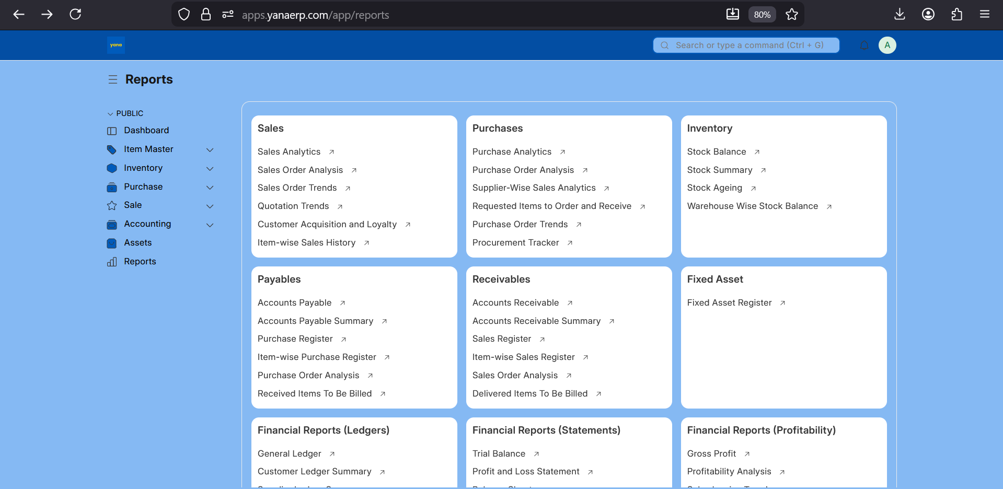
Task: Click the notification bell icon
Action: coord(864,45)
